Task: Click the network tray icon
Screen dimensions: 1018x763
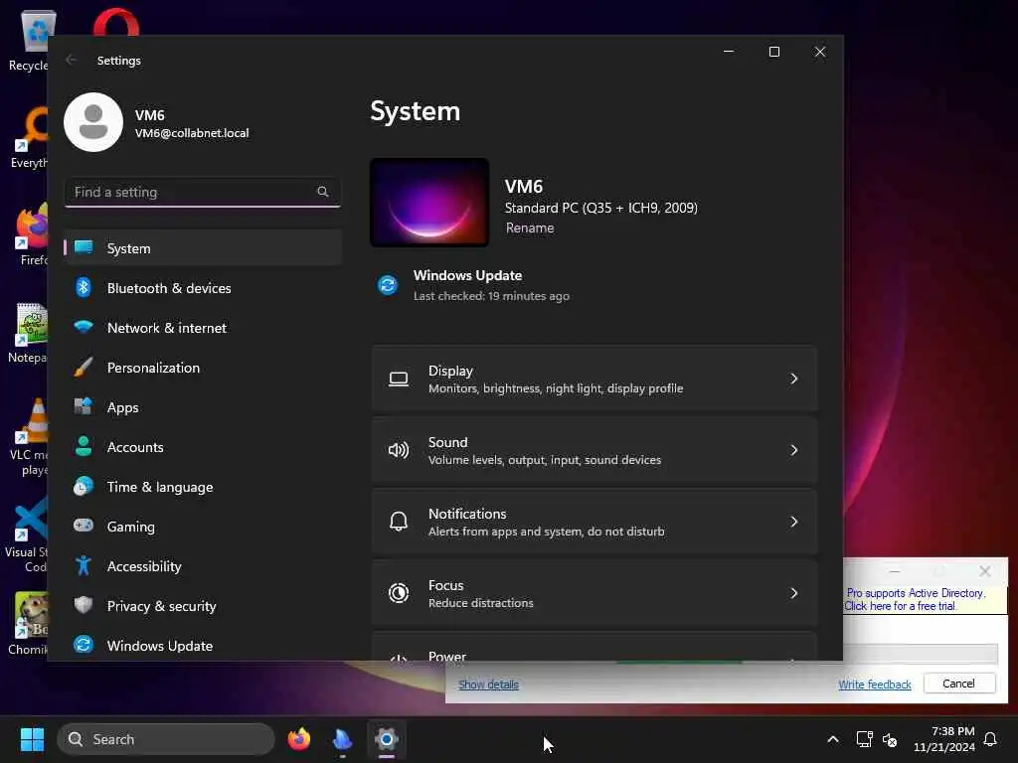Action: pos(864,739)
